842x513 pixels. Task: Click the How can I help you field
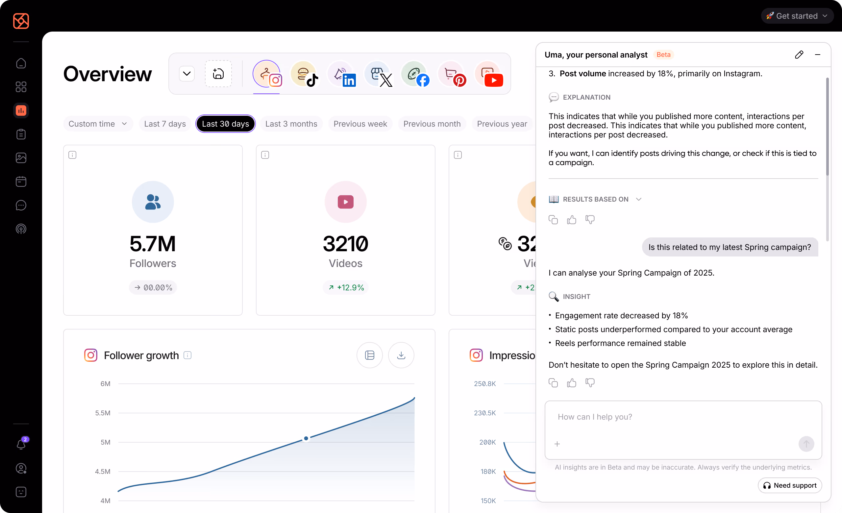tap(683, 430)
